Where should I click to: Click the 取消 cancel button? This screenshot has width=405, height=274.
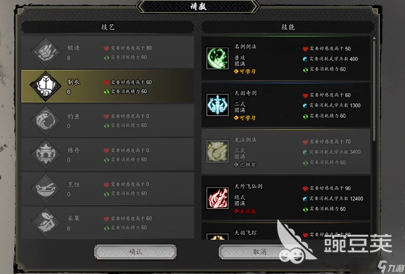[259, 252]
